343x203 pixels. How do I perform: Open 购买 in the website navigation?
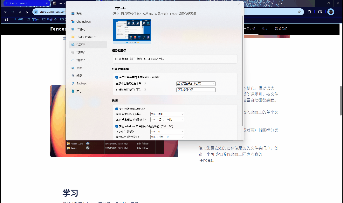tap(265, 29)
